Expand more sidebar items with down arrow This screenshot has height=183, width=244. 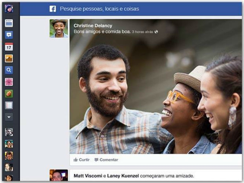[9, 117]
